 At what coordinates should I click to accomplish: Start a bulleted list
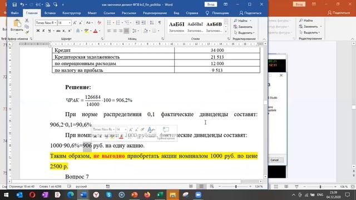click(109, 22)
